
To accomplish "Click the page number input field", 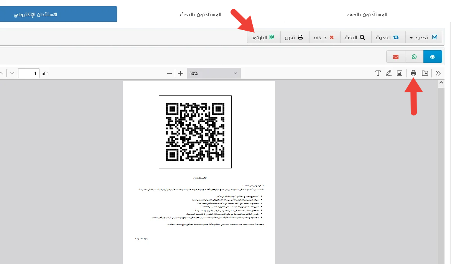I will [x=28, y=73].
